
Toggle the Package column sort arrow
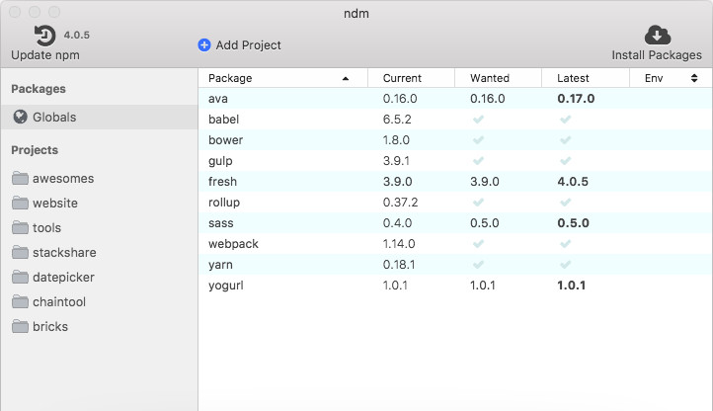coord(346,78)
